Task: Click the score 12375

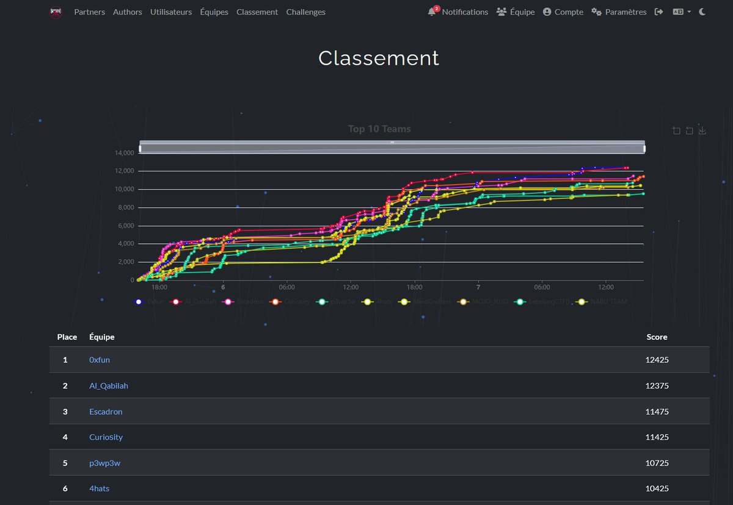Action: pos(657,385)
